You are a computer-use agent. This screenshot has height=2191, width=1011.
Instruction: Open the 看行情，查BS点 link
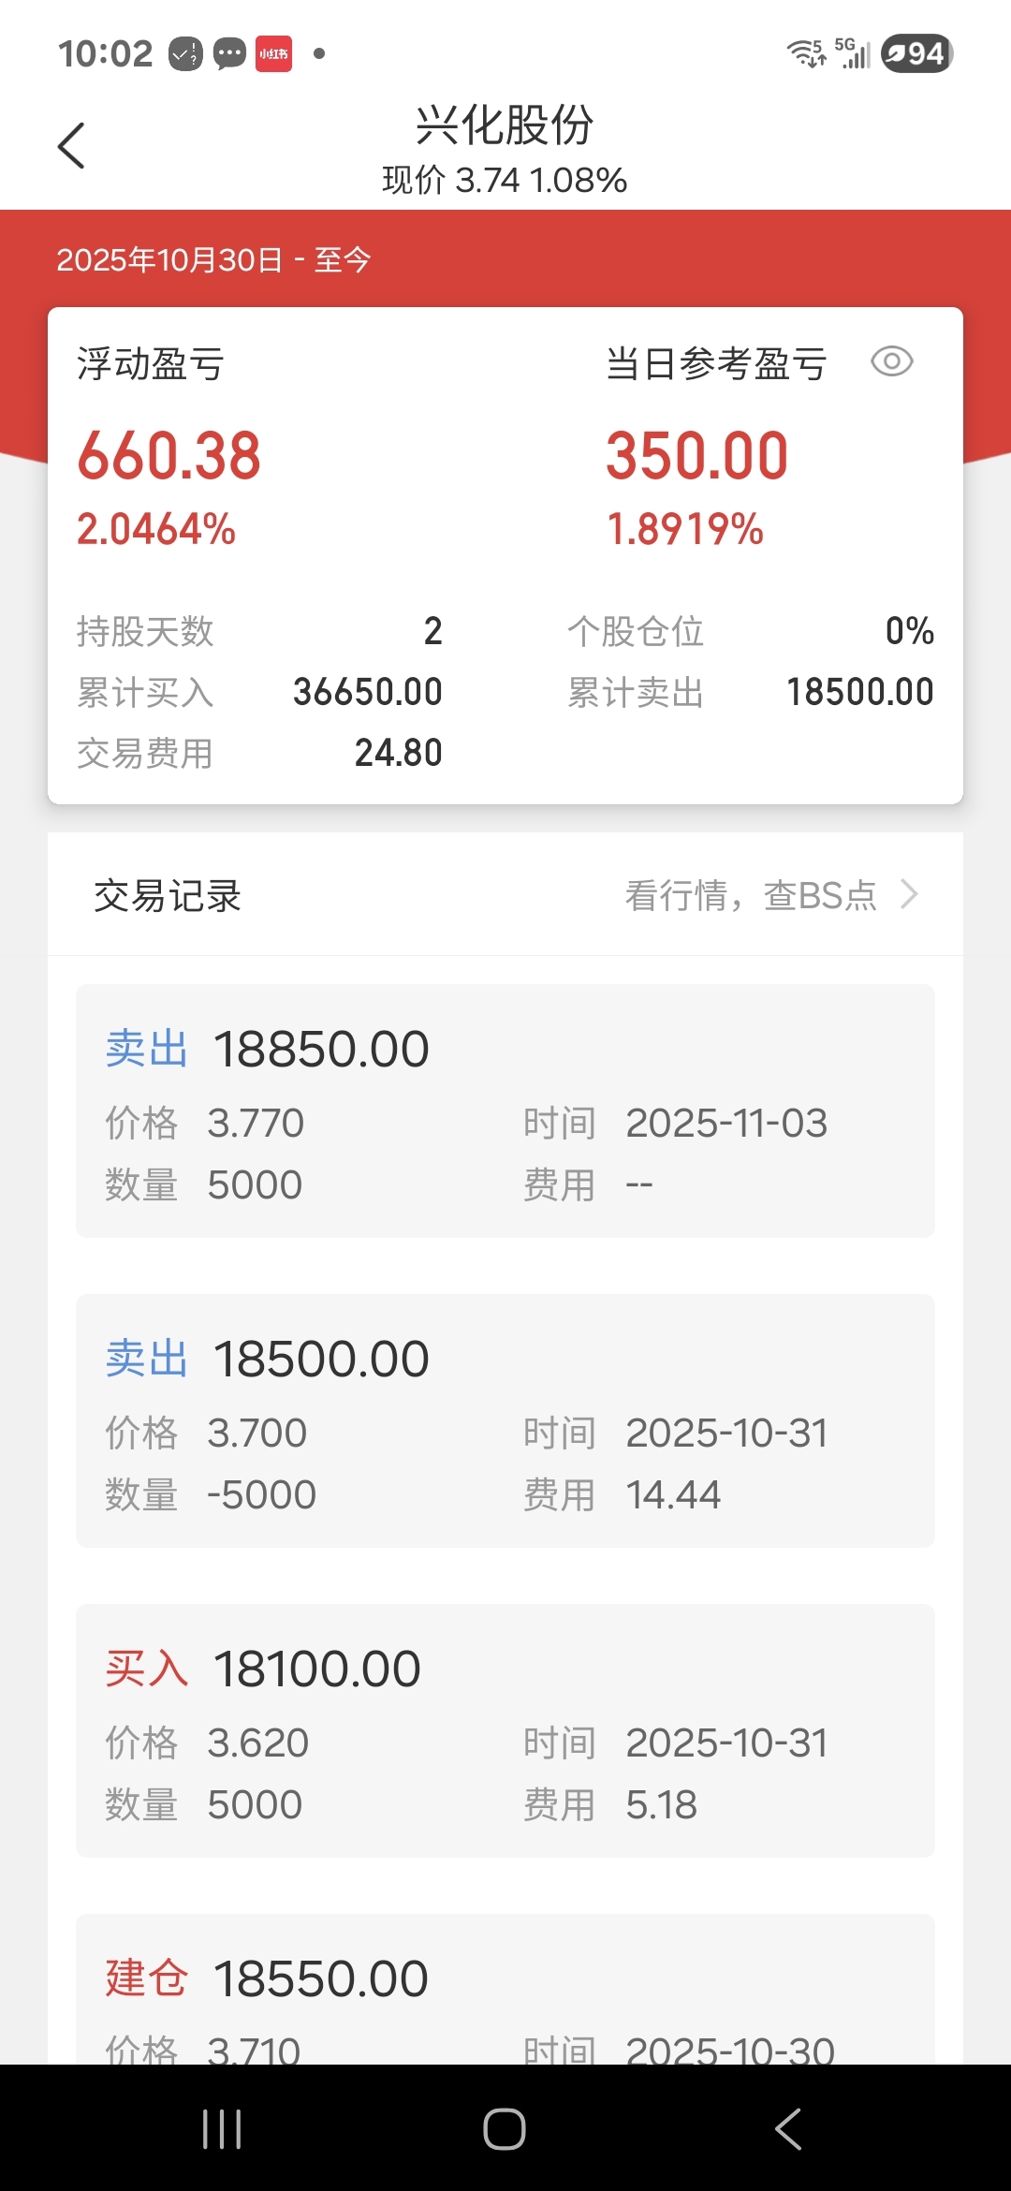pos(751,895)
